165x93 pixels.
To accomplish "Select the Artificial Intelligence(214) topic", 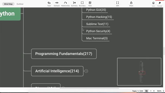I will point(57,71).
